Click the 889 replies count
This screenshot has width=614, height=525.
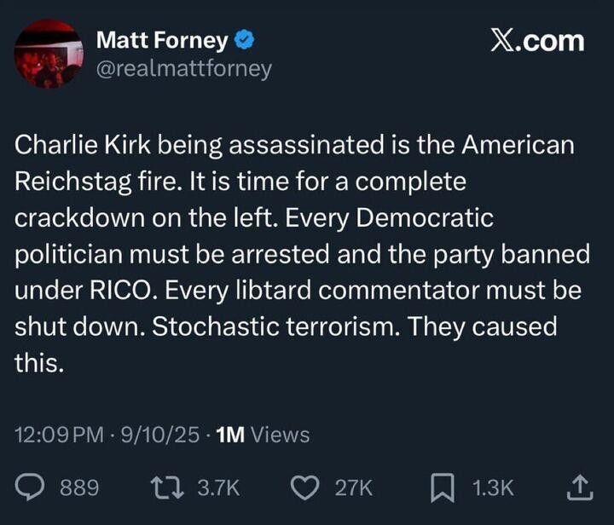click(x=79, y=487)
